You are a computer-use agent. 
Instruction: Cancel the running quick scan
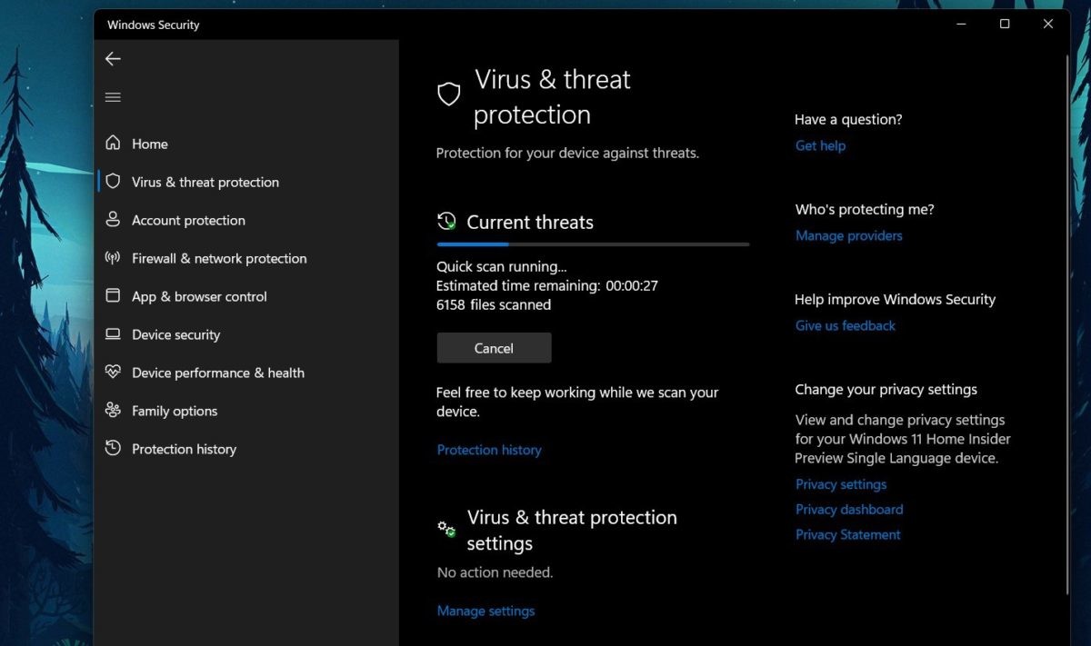[x=494, y=348]
